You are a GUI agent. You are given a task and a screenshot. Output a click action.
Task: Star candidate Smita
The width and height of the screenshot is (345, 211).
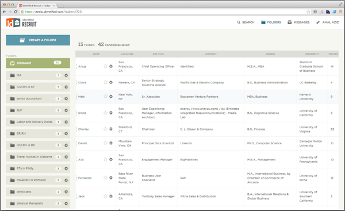[105, 113]
